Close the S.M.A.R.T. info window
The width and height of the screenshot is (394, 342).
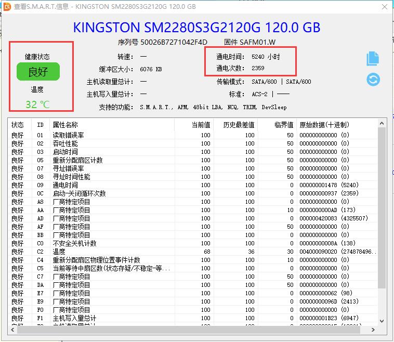tap(383, 6)
